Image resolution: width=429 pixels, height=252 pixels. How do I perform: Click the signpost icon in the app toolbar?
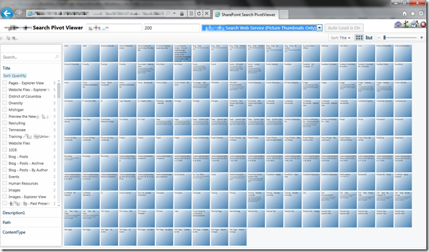click(406, 24)
